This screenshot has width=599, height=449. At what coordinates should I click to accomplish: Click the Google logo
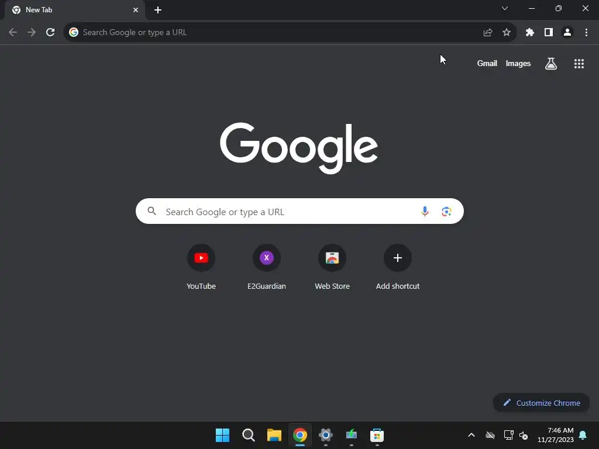pos(299,148)
